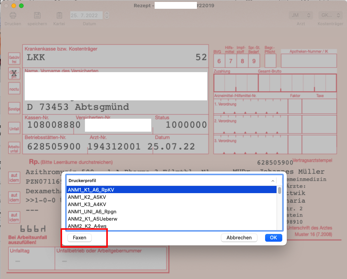Collapse the Druckerprofil list chevron
The height and width of the screenshot is (279, 347).
(x=273, y=181)
